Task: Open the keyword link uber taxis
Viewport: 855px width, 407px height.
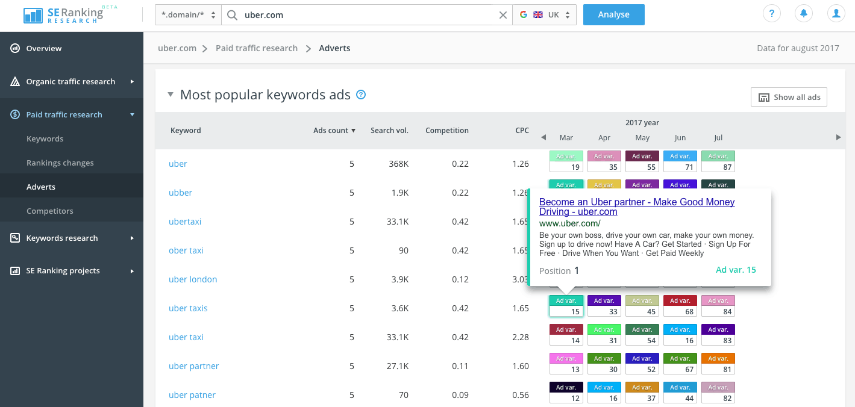Action: pyautogui.click(x=188, y=308)
